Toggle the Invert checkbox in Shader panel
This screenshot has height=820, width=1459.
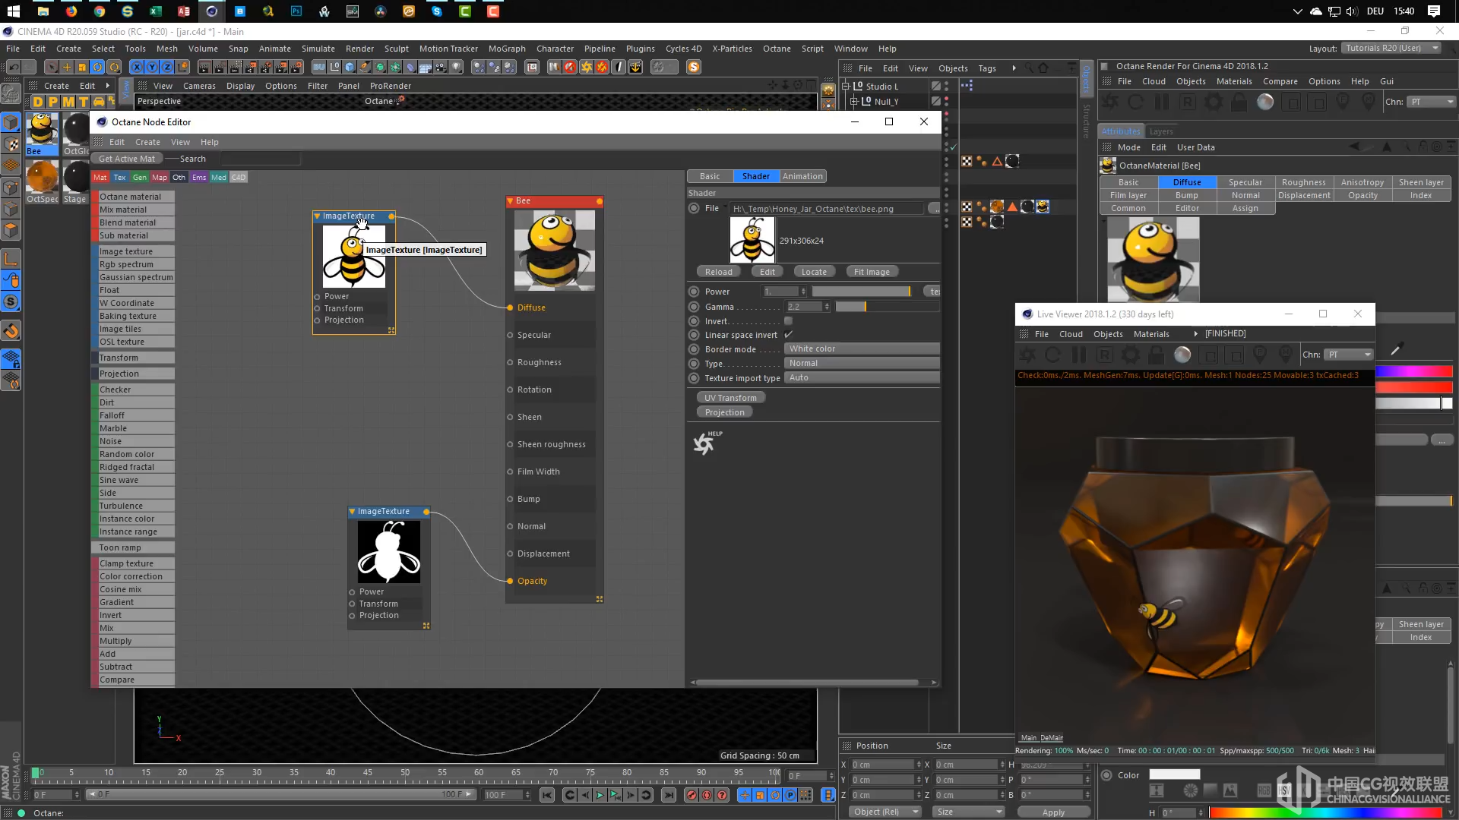pyautogui.click(x=788, y=321)
